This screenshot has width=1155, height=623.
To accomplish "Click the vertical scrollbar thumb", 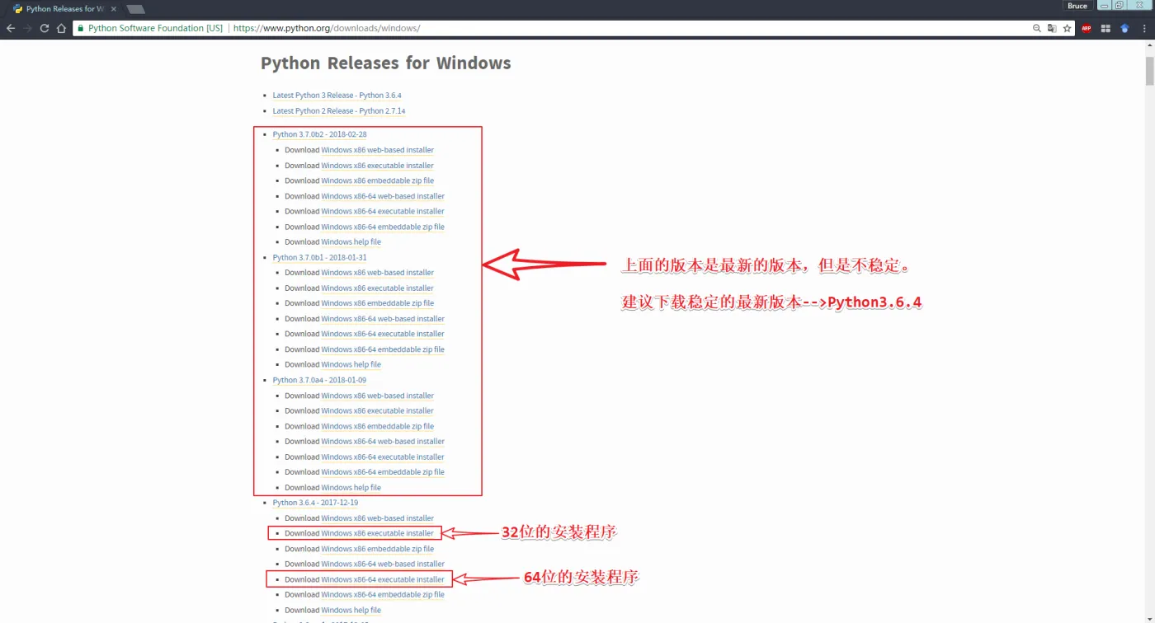I will coord(1149,71).
